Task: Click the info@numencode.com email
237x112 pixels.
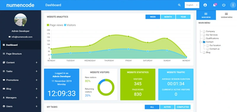Action: point(22,37)
